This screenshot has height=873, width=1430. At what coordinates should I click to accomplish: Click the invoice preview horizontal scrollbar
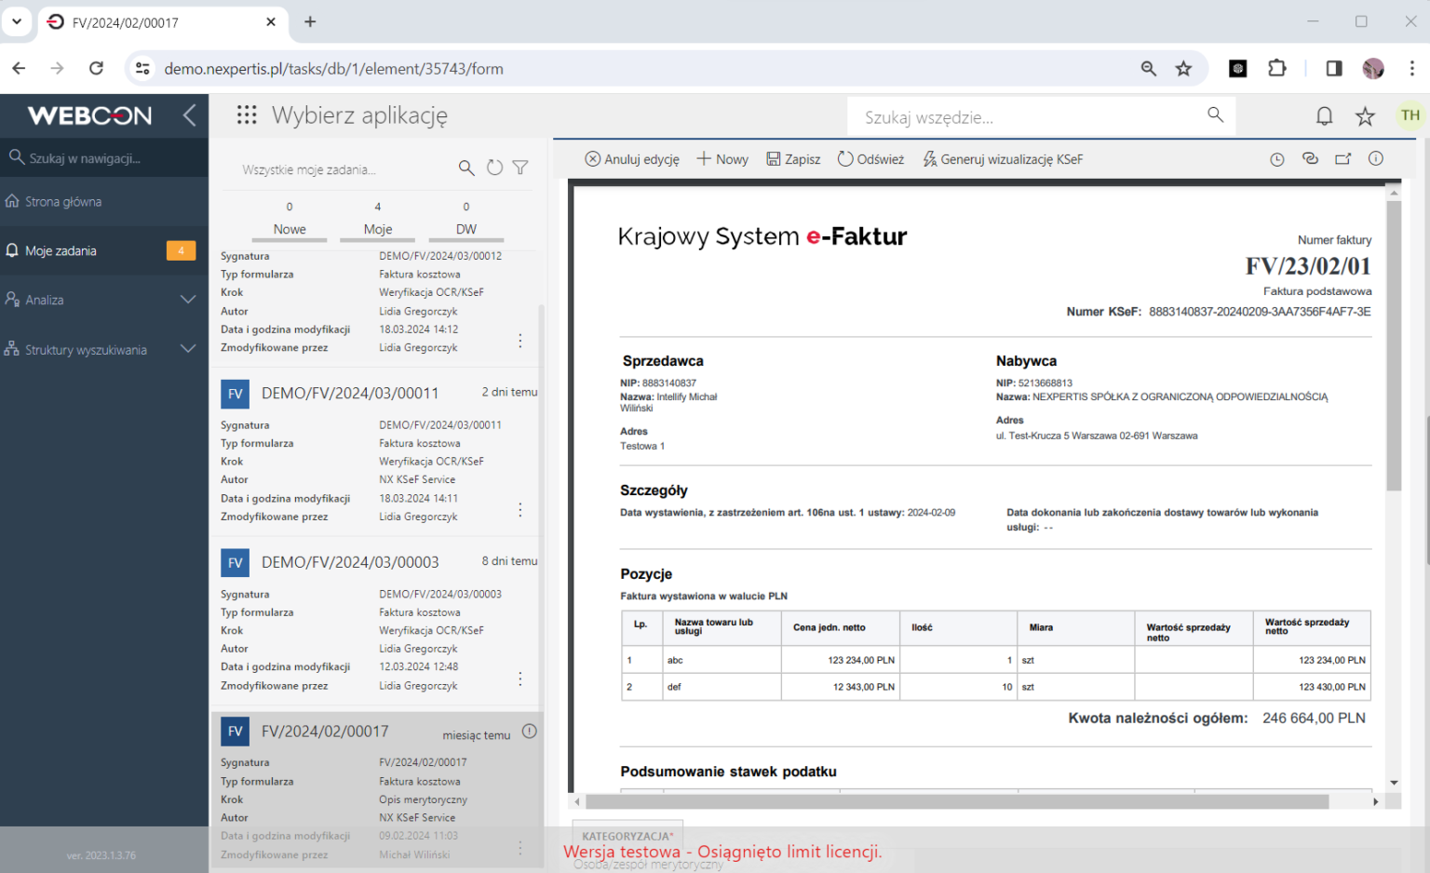[x=956, y=801]
